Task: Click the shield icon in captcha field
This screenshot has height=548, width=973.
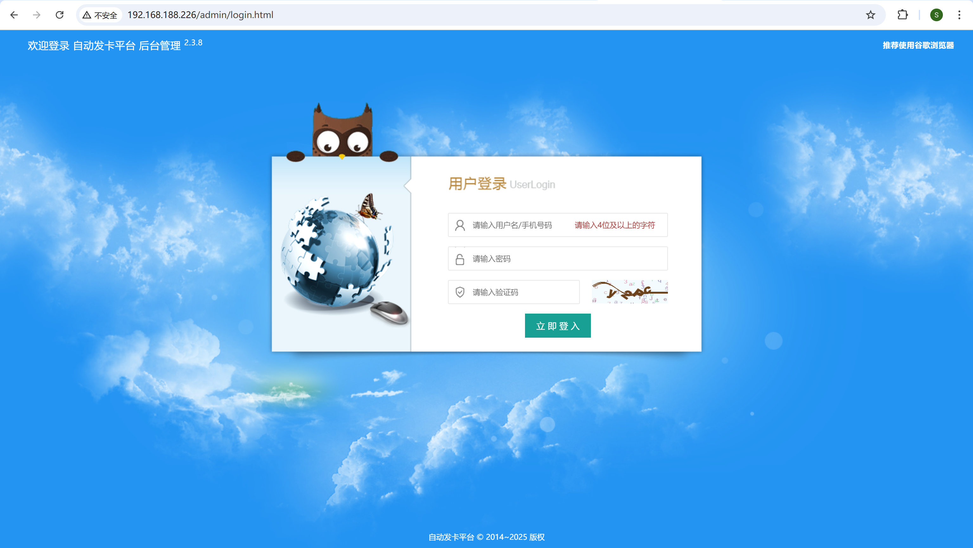Action: click(460, 292)
